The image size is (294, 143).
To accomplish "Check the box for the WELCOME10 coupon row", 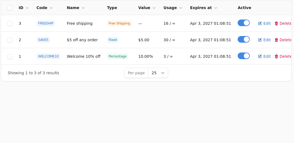I will [10, 57].
